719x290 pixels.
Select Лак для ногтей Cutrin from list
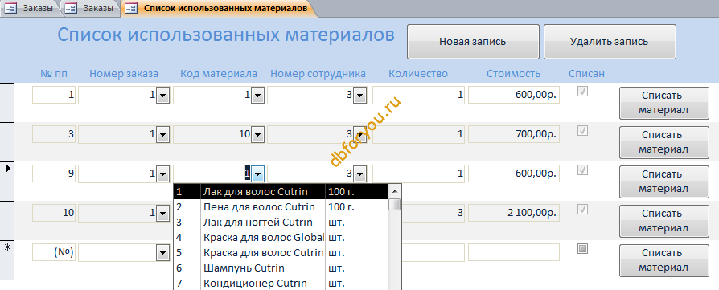point(281,223)
